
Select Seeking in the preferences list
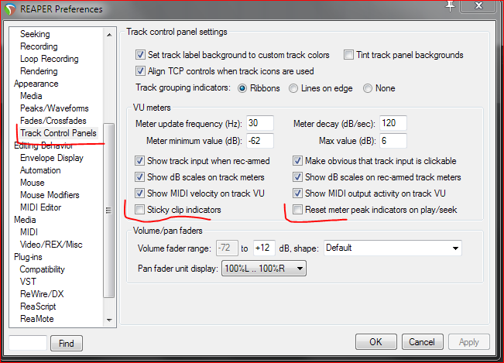[x=35, y=34]
